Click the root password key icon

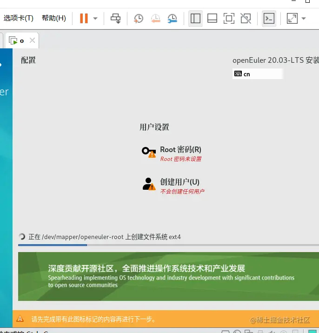(x=149, y=152)
